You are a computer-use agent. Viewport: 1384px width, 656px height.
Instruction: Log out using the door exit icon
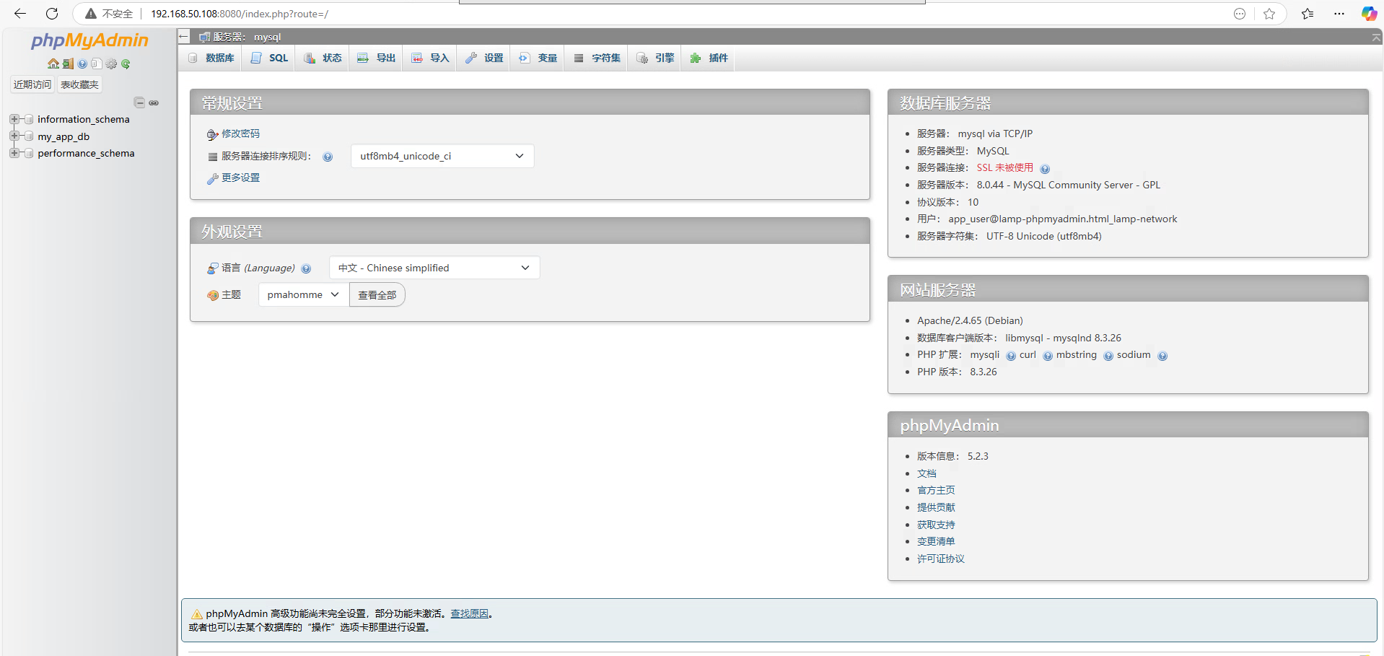coord(68,64)
